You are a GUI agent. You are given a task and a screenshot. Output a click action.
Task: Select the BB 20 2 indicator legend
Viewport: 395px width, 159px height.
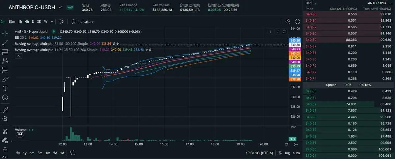pos(21,38)
